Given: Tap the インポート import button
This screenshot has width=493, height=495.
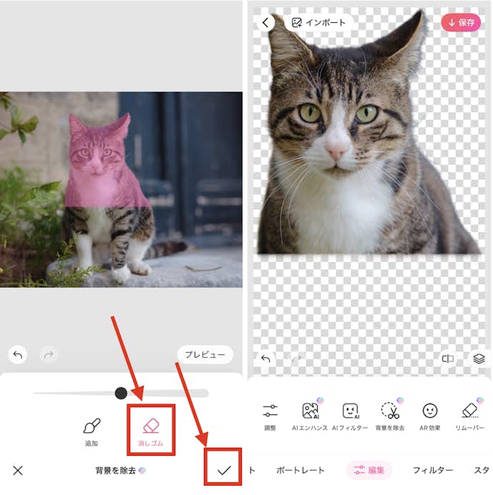Looking at the screenshot, I should pyautogui.click(x=318, y=22).
